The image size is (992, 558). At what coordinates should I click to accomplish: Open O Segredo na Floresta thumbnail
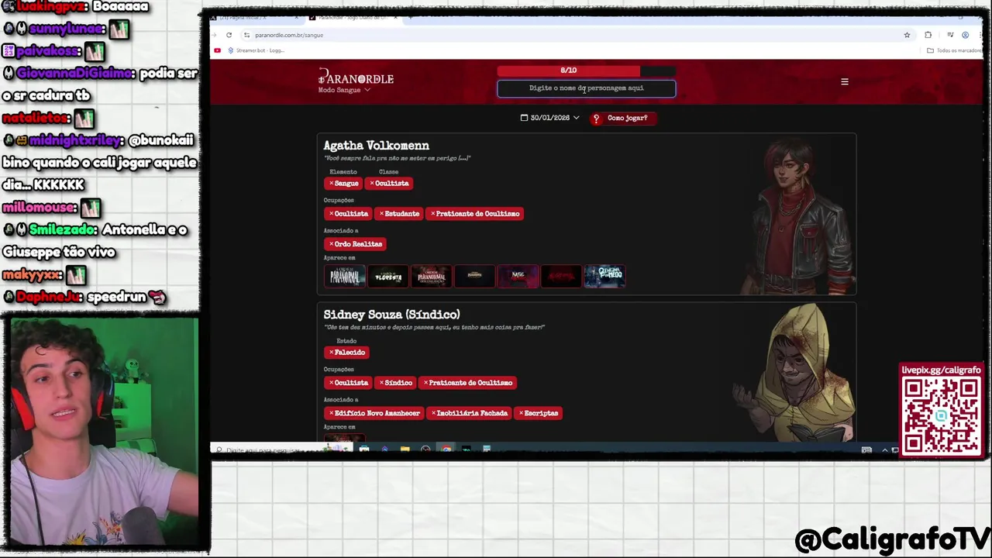click(388, 276)
